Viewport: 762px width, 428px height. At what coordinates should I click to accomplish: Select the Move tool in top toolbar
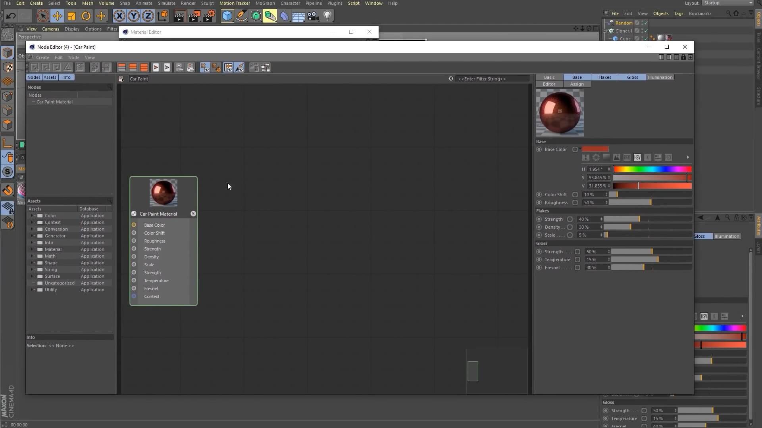(x=57, y=16)
